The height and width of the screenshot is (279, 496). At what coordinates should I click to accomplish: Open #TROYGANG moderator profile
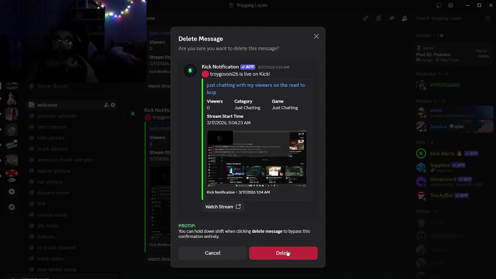[454, 85]
